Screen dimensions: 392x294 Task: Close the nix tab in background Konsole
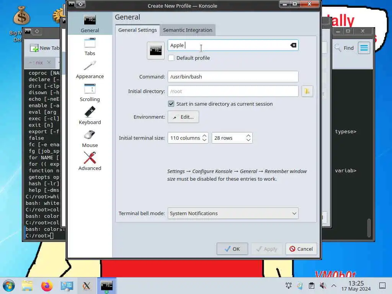49,62
